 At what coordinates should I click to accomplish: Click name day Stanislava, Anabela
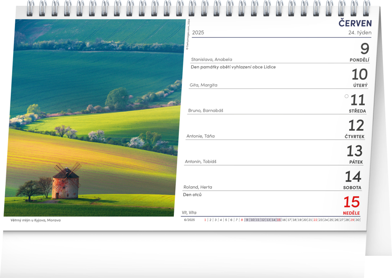tap(211, 59)
